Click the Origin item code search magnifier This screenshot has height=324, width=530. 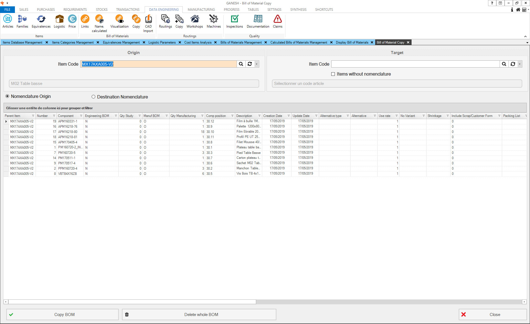coord(241,64)
